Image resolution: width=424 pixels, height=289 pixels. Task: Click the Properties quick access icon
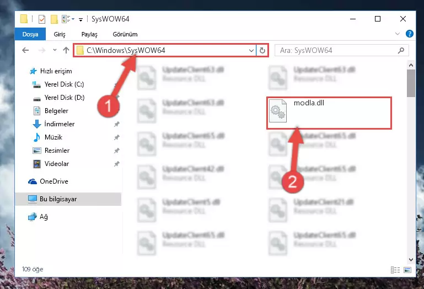(42, 19)
